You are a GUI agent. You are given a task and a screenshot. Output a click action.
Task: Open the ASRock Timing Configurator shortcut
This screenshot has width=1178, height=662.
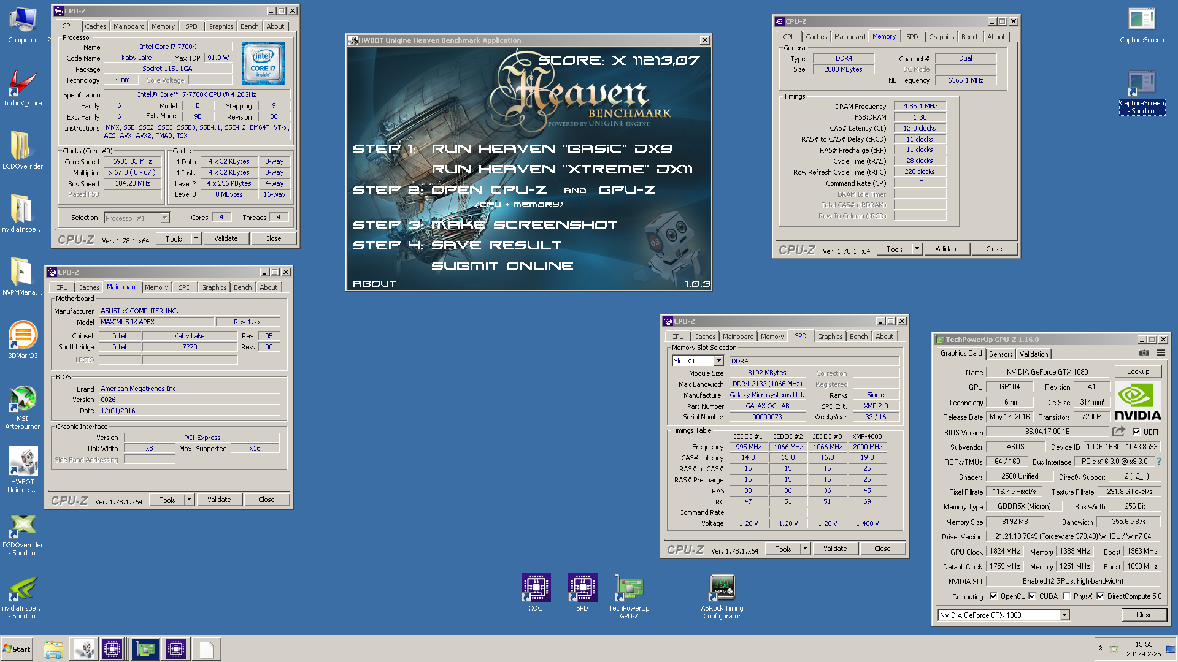click(722, 598)
